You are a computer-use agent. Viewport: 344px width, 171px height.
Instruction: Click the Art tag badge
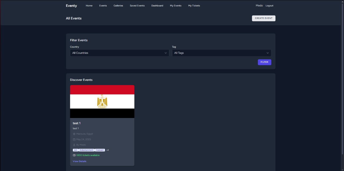(76, 150)
